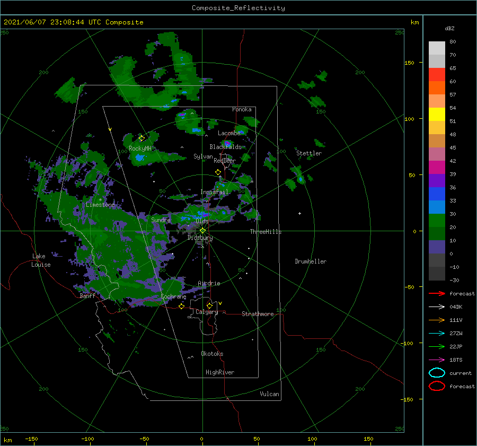The width and height of the screenshot is (477, 446).
Task: Click the magenta 18TS arrow legend icon
Action: (x=437, y=360)
